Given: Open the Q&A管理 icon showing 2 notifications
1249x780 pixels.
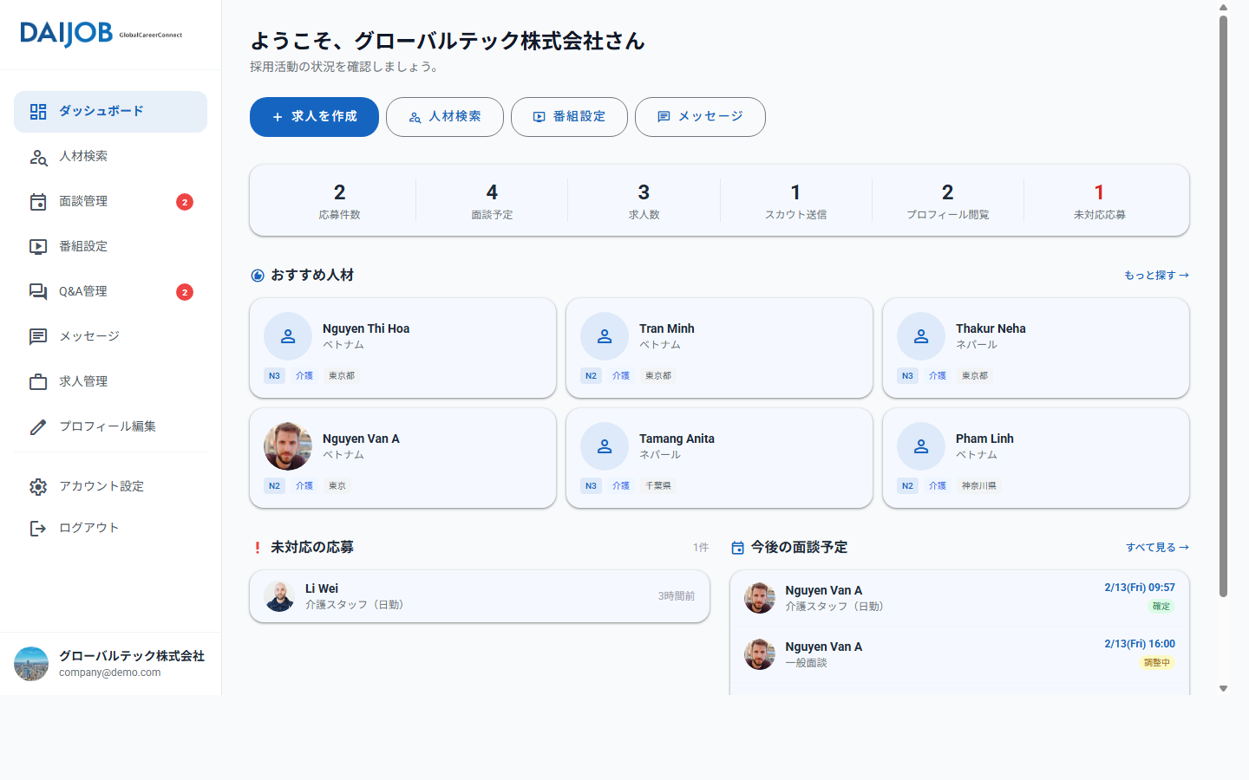Looking at the screenshot, I should [x=38, y=291].
